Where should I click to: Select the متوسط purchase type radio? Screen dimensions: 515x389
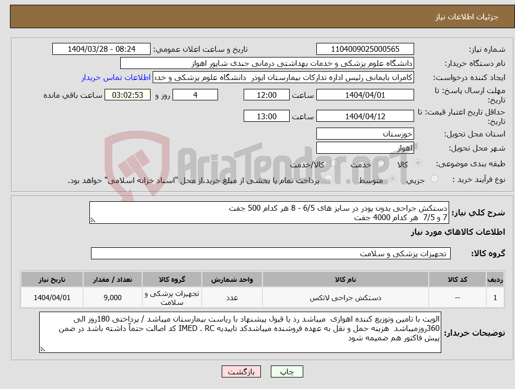[393, 179]
